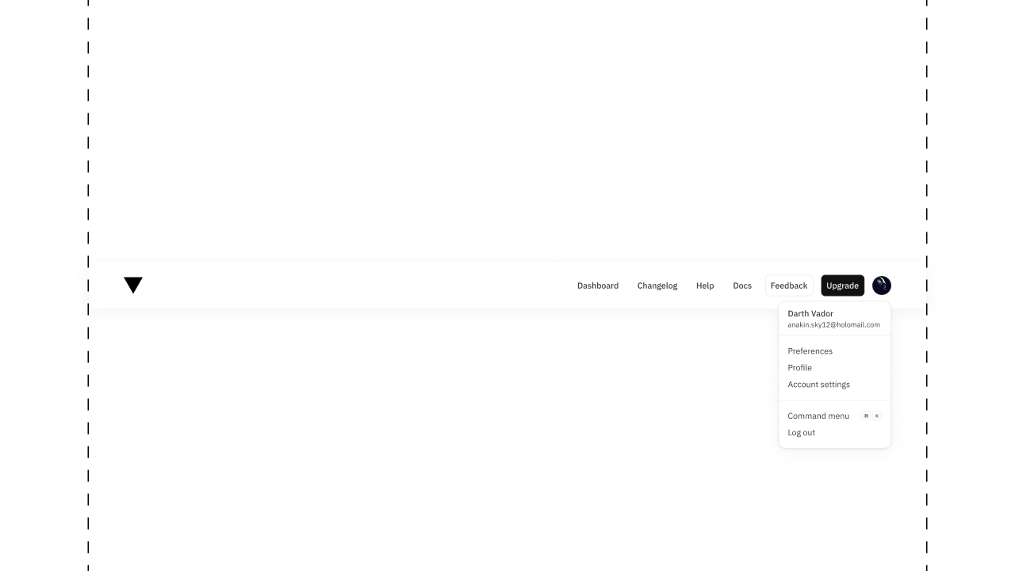1015x571 pixels.
Task: Click the anakin.sky12@holomail.com email address
Action: pos(833,324)
